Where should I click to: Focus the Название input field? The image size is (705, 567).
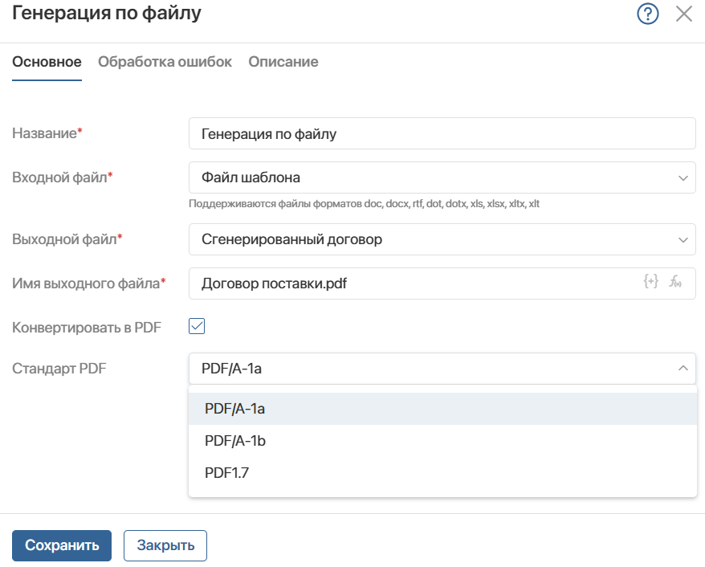(442, 133)
